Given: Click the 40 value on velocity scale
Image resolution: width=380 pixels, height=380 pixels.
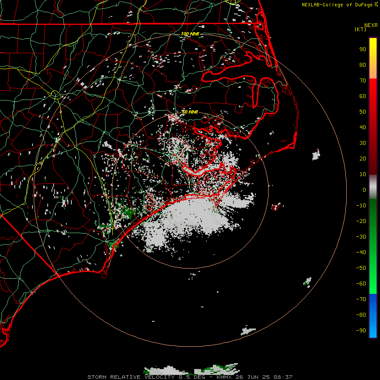Looking at the screenshot, I should (x=363, y=128).
